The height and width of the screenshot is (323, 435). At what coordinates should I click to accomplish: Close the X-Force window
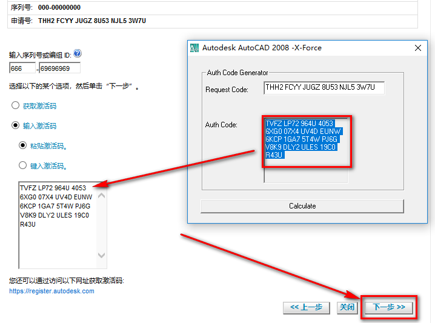point(417,48)
